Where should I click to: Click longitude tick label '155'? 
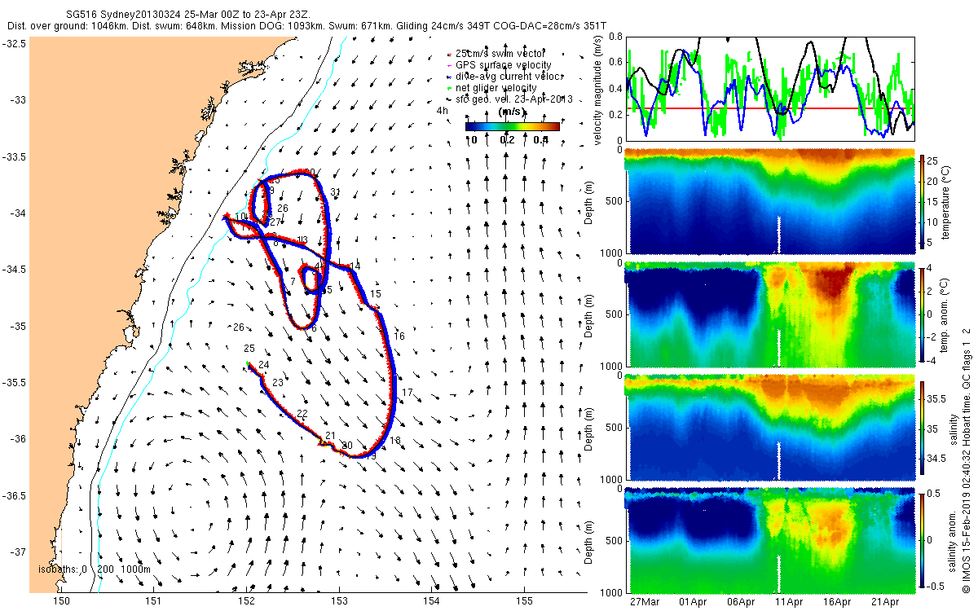coord(524,601)
